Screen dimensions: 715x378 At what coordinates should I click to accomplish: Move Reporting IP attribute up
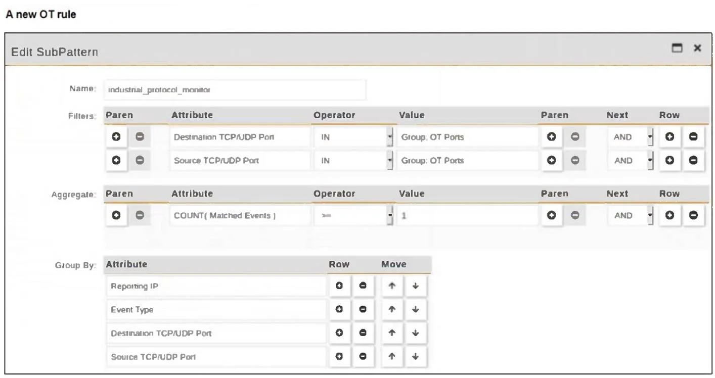pyautogui.click(x=392, y=286)
